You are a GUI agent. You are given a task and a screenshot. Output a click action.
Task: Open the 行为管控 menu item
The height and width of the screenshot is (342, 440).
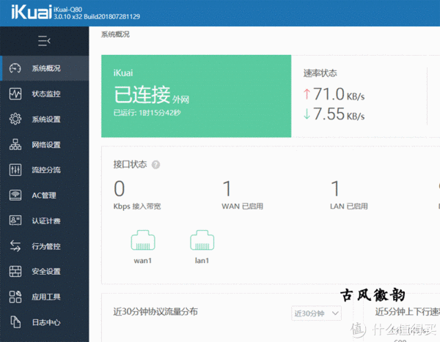tap(44, 246)
